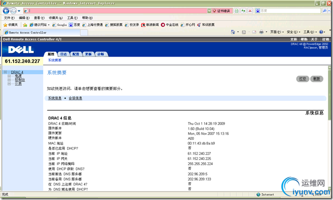Switch to the 诊断 diagnostics tab

tap(101, 54)
